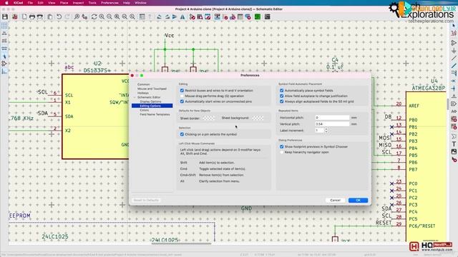The height and width of the screenshot is (257, 458).
Task: Select the Add Image tool on right toolbar
Action: coord(454,151)
